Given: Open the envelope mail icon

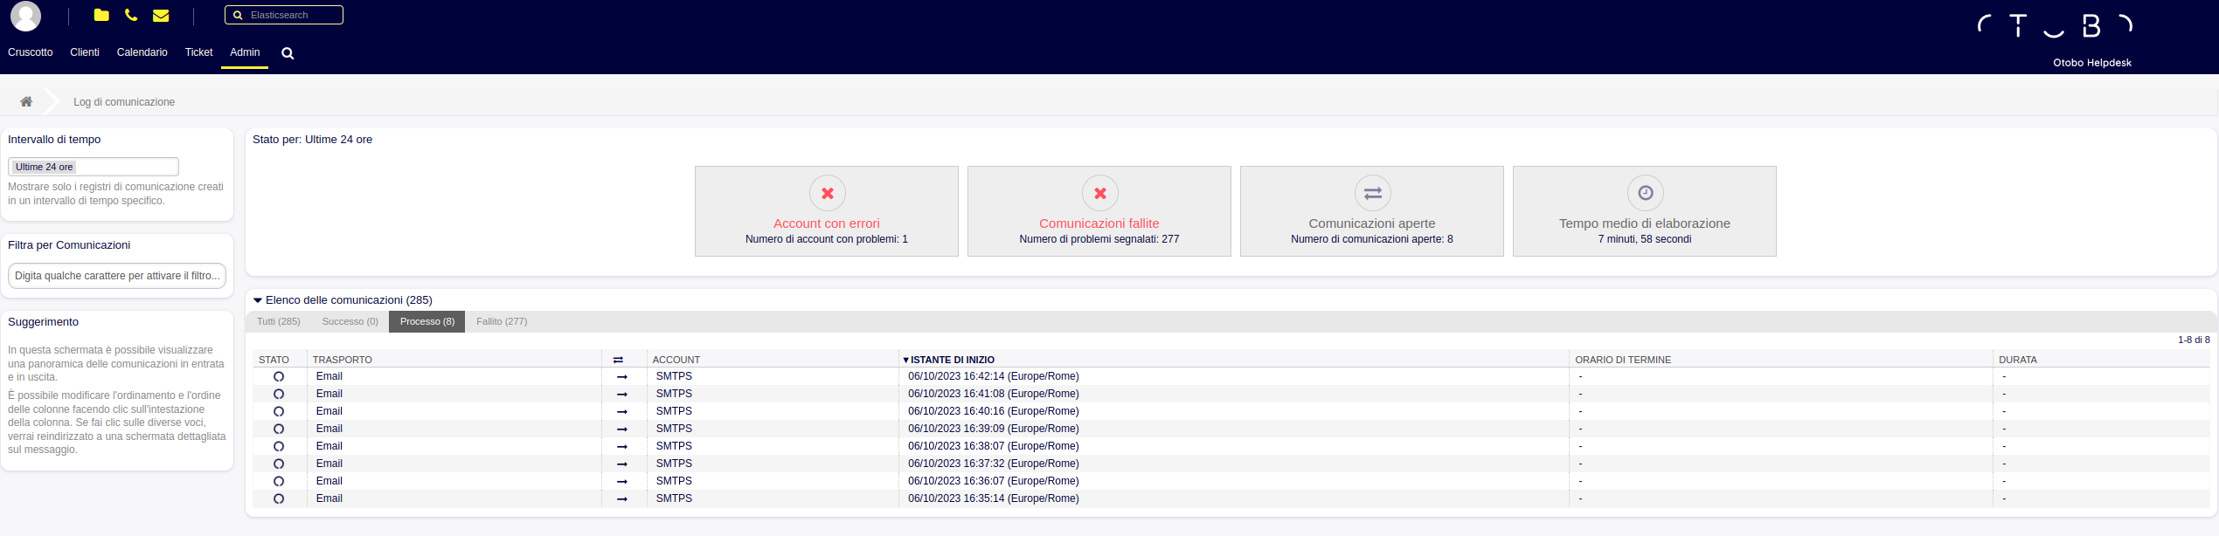Looking at the screenshot, I should click(161, 15).
